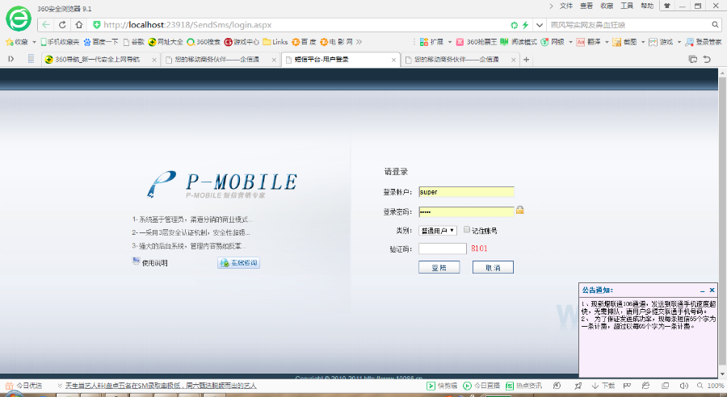
Task: Open 热点资讯 in the status bar
Action: tap(523, 386)
